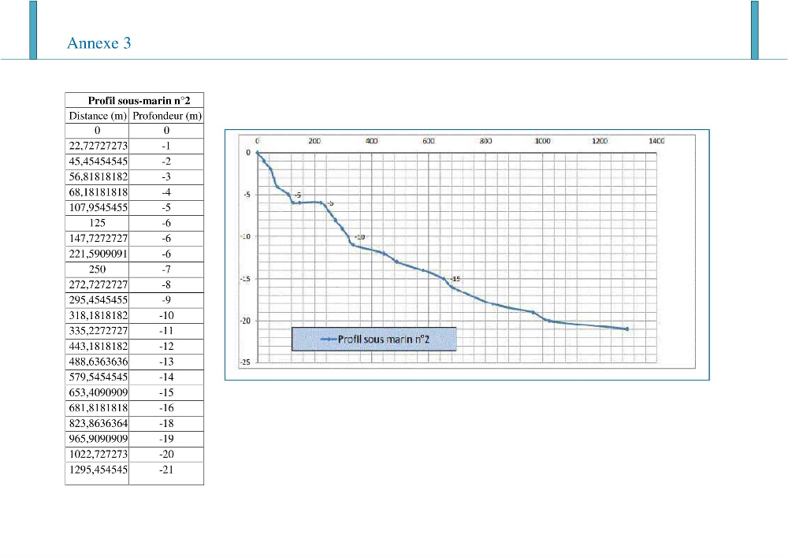Screen dimensions: 788x557
Task: Click the "Distance (m)" column header
Action: click(x=98, y=116)
